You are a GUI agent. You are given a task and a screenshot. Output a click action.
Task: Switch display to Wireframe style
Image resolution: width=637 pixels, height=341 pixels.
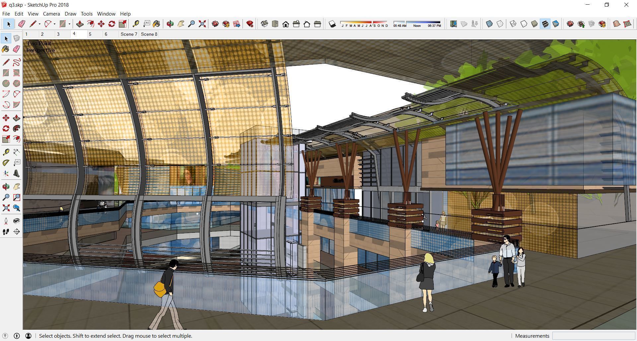[513, 24]
